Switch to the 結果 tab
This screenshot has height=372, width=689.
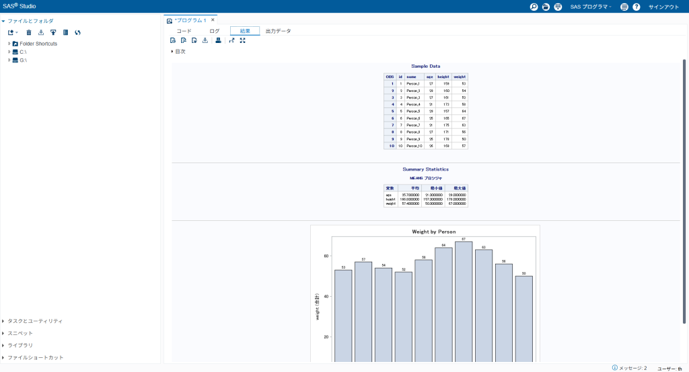click(245, 31)
